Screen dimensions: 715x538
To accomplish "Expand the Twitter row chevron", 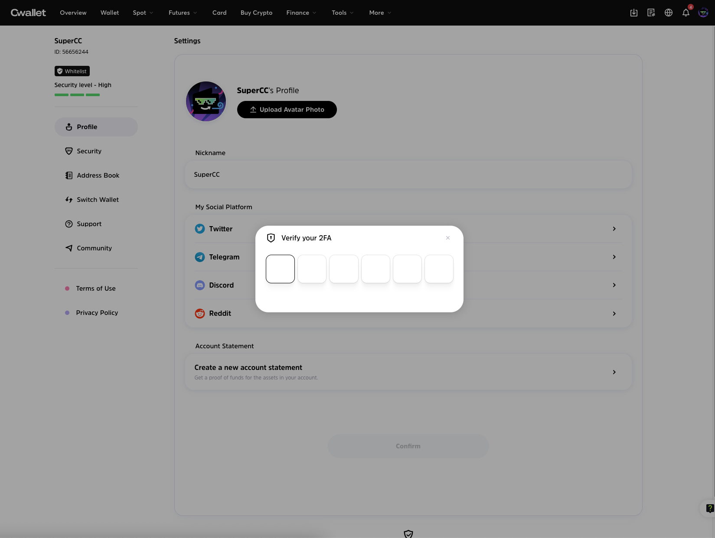I will point(614,229).
